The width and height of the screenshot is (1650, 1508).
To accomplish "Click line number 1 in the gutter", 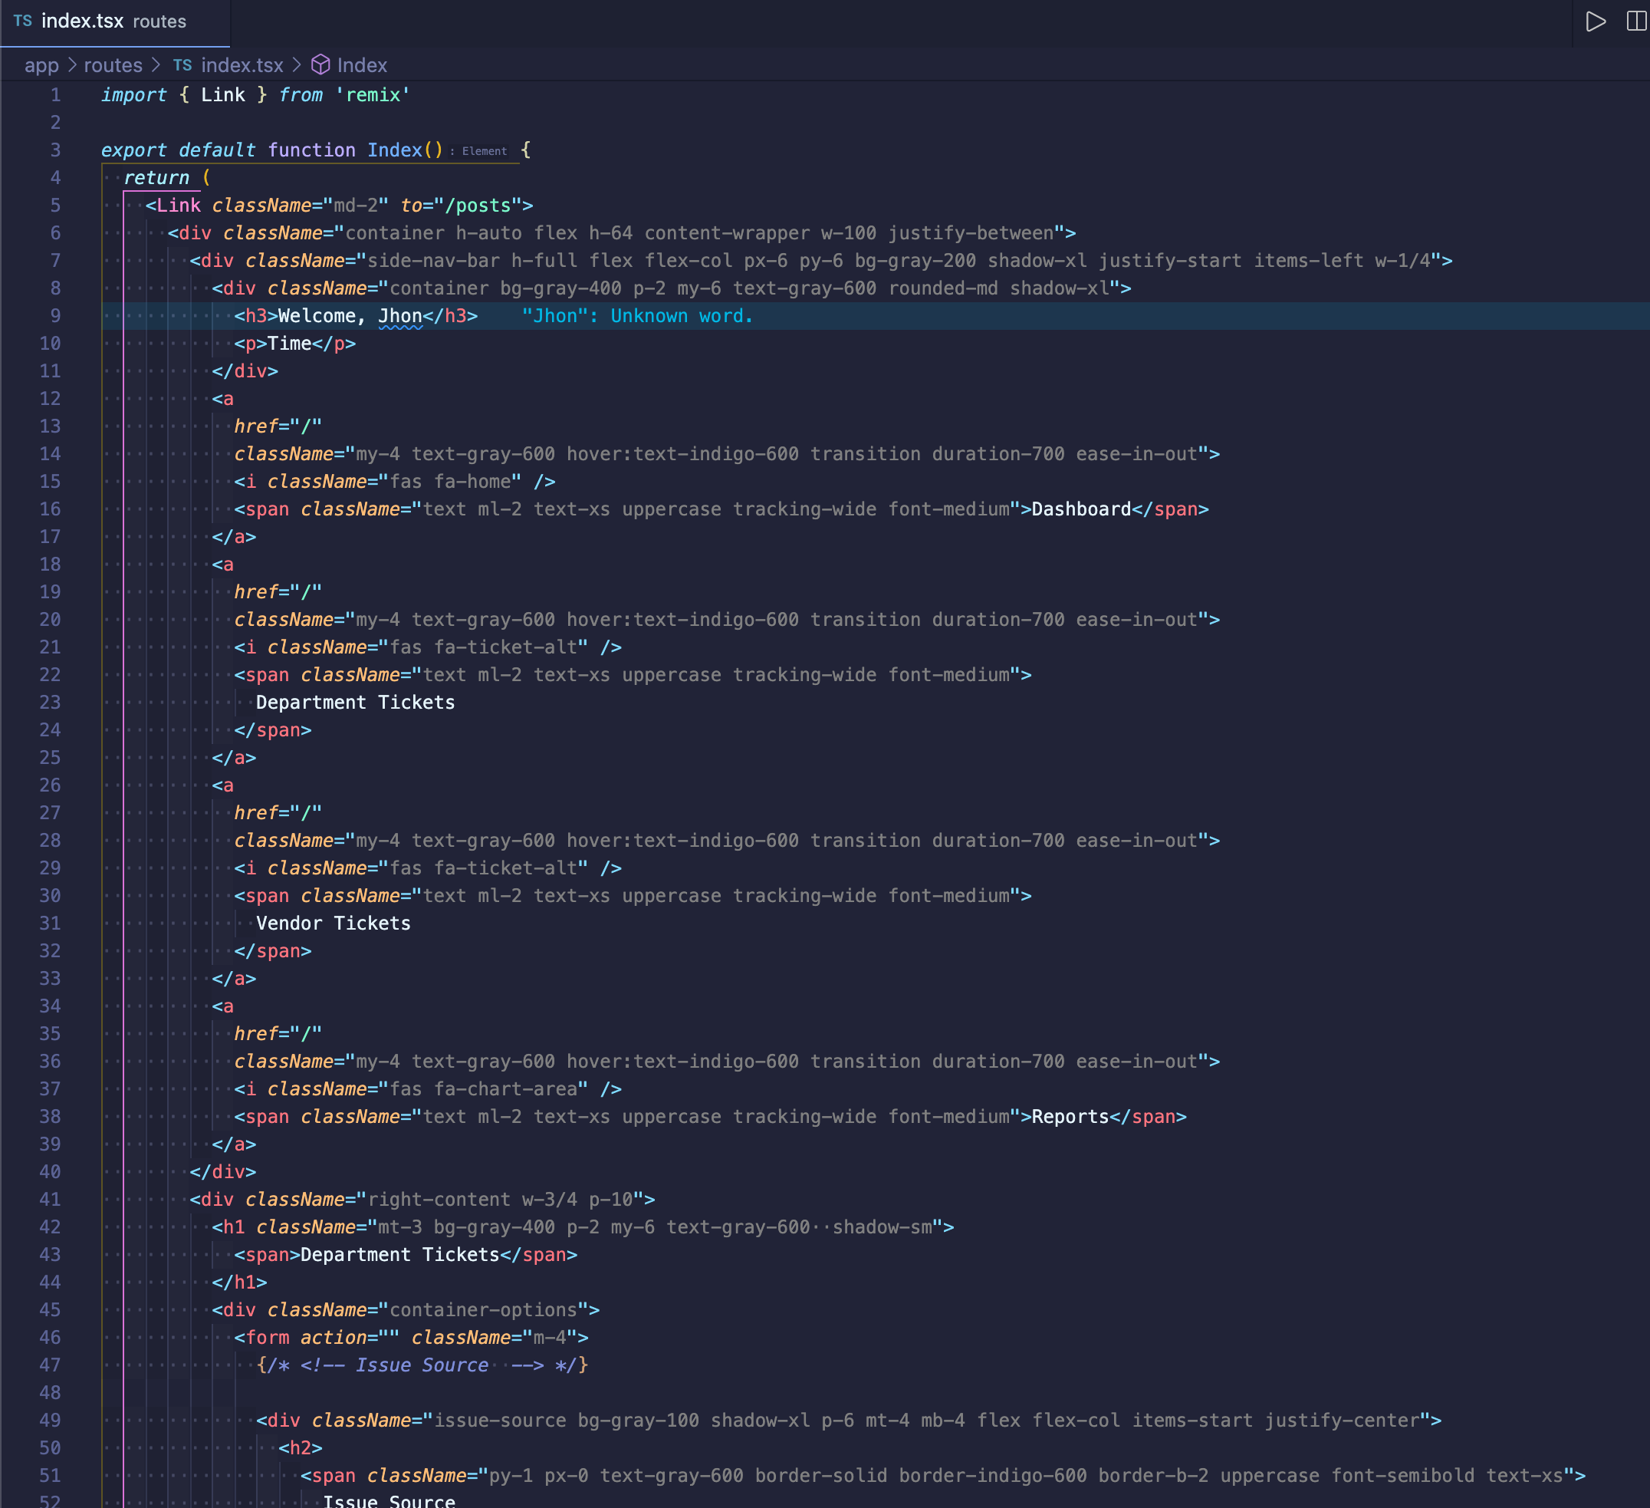I will pyautogui.click(x=56, y=95).
